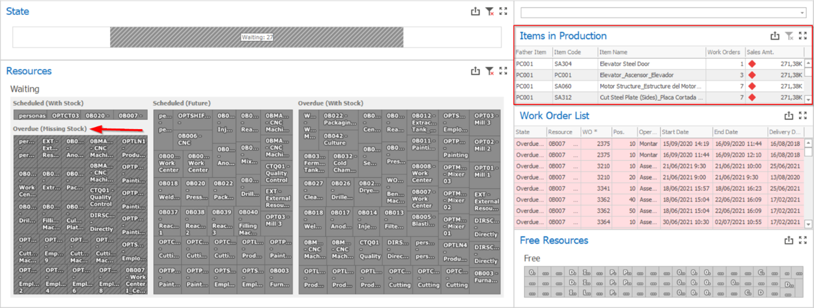
Task: Maximize the State panel
Action: (x=503, y=11)
